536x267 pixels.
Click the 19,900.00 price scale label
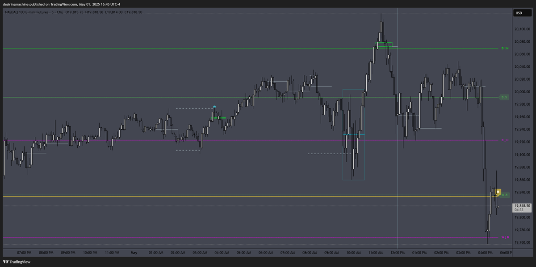pyautogui.click(x=522, y=155)
